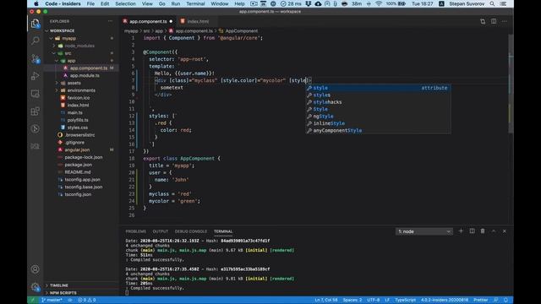Open notifications bell in status bar
The width and height of the screenshot is (541, 304).
click(x=505, y=301)
